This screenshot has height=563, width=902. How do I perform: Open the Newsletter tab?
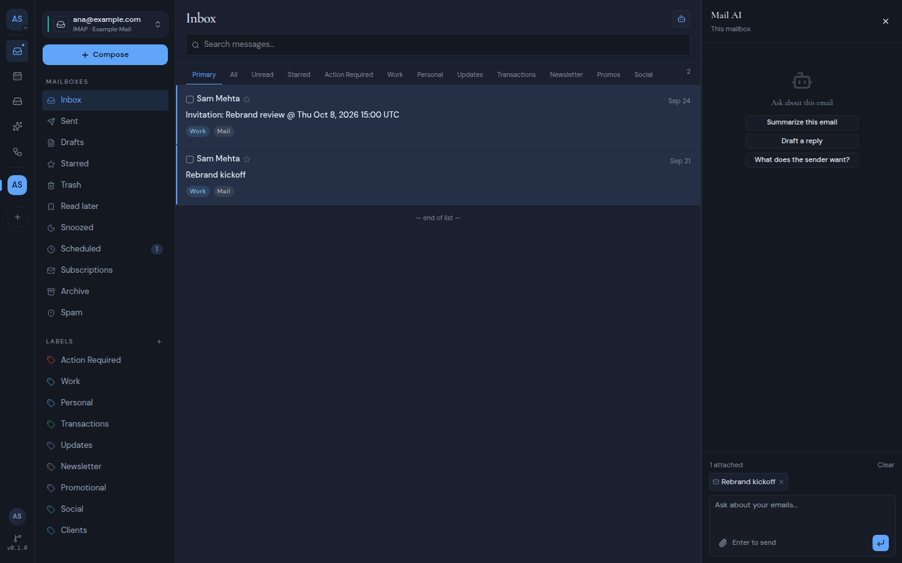pos(566,74)
